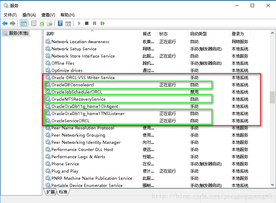Sort by the 名称 column header
Viewport: 276px width, 203px height.
click(x=92, y=34)
